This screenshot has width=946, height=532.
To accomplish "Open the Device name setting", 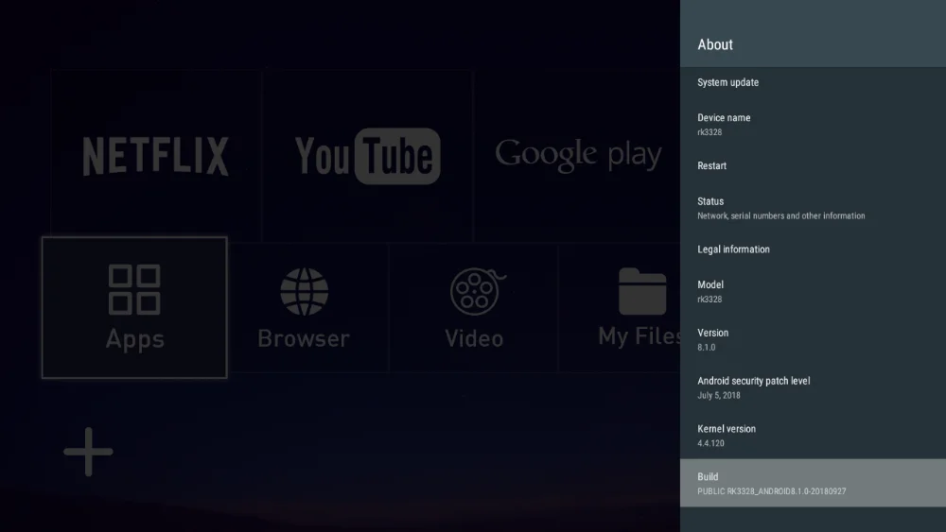I will [x=813, y=124].
